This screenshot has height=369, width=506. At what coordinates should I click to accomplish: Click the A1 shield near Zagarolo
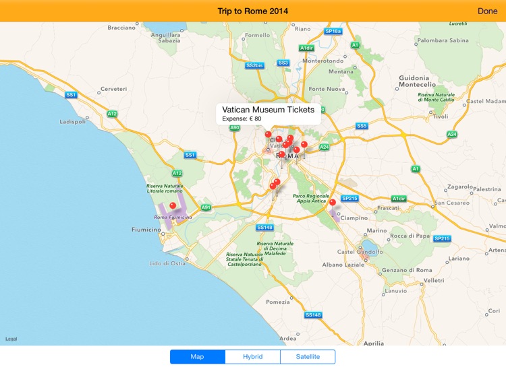click(416, 168)
